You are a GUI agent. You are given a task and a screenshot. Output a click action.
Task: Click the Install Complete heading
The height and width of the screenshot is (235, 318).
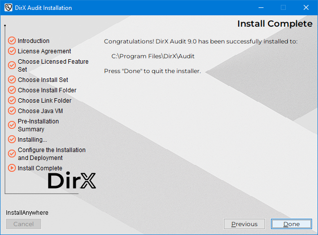click(274, 24)
